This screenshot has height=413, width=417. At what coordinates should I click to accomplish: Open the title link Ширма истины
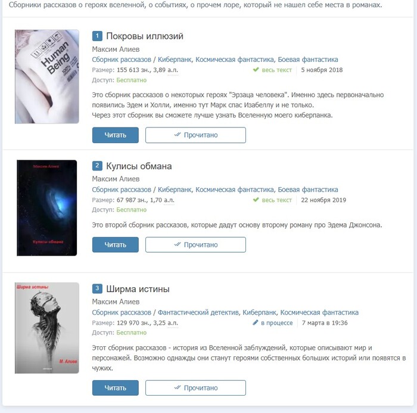(138, 288)
